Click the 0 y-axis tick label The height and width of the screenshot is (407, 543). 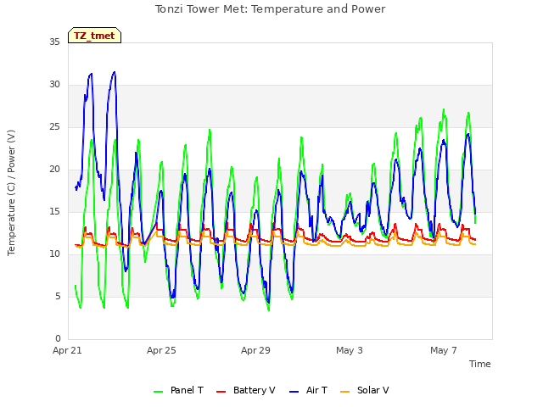58,339
